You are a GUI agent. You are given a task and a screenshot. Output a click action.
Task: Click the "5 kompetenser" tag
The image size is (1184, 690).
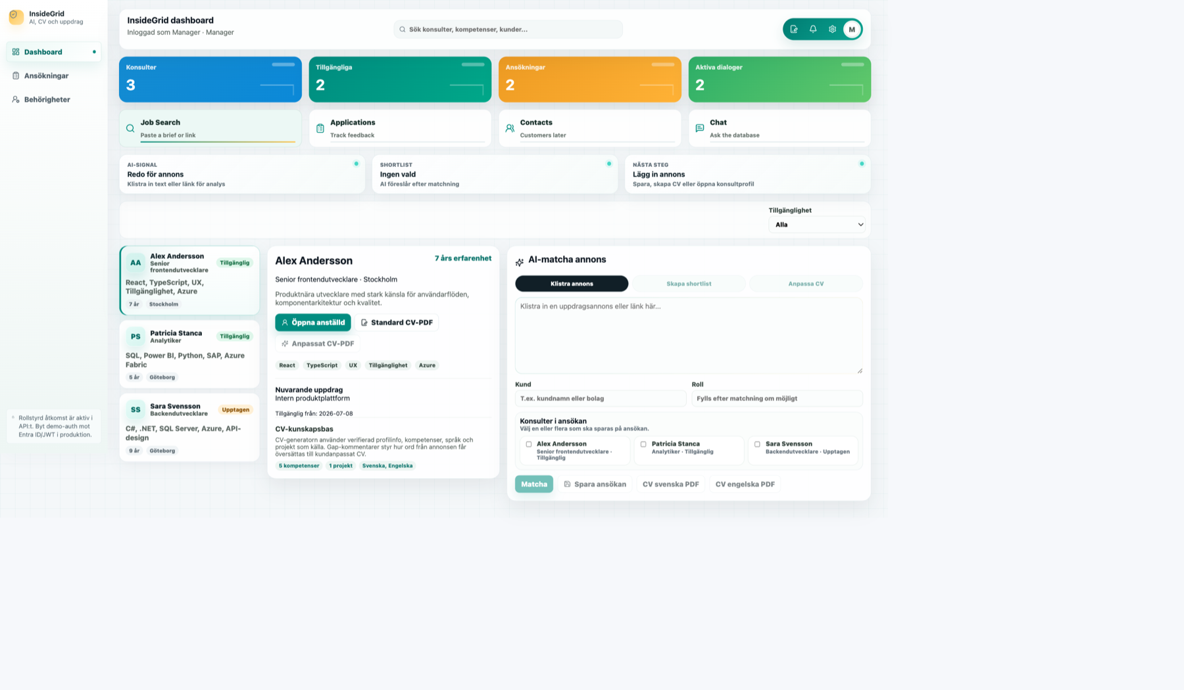click(x=299, y=466)
